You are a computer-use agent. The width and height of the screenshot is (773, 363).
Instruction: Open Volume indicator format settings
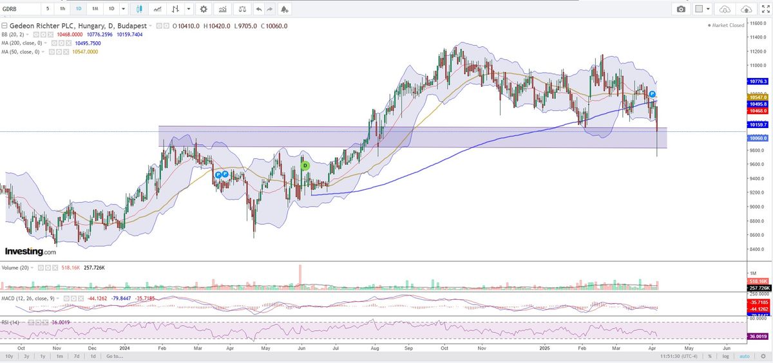click(48, 268)
